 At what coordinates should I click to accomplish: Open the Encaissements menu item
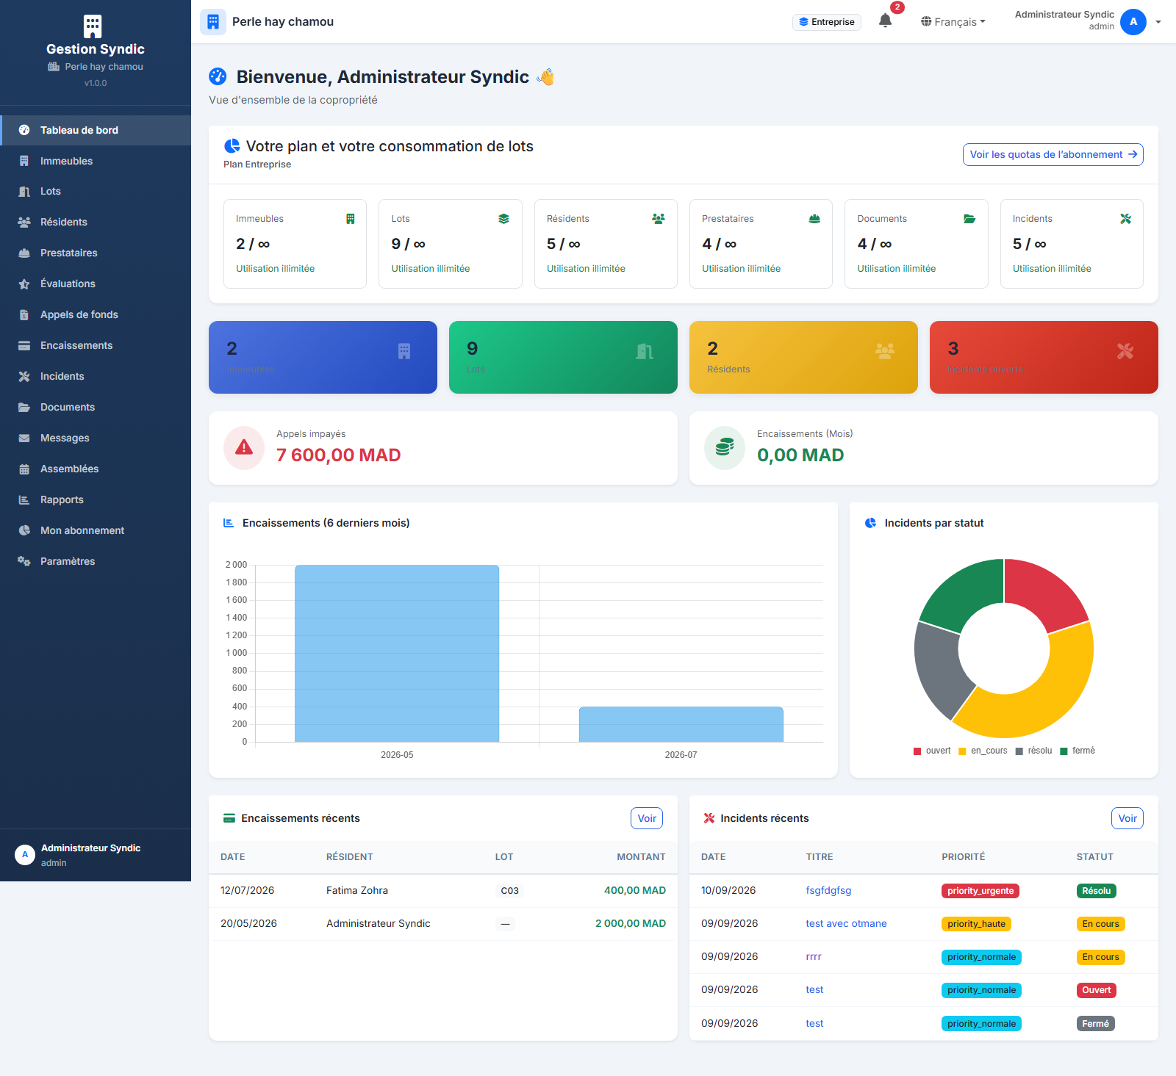(96, 346)
